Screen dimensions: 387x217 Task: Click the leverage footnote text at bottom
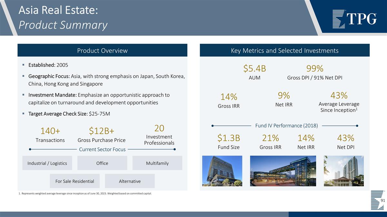click(x=85, y=193)
